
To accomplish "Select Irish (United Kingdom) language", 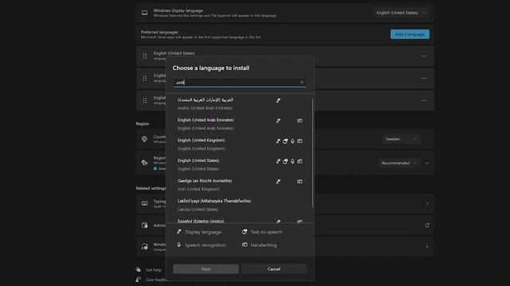I will point(239,185).
